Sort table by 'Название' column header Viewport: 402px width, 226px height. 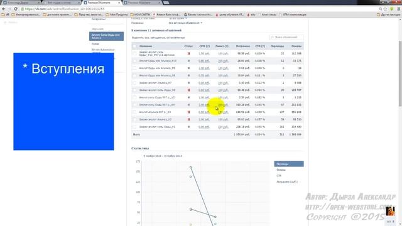(x=146, y=46)
